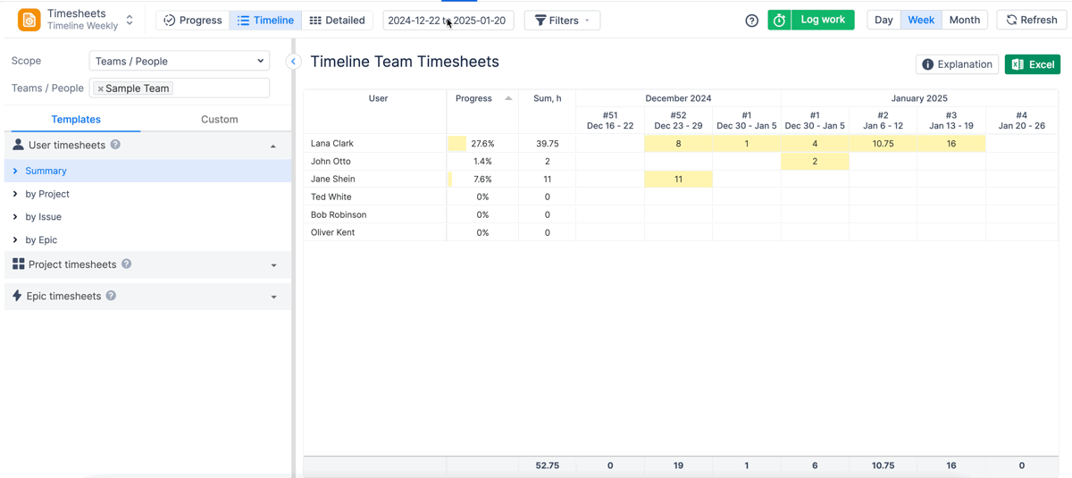Click help icon beside Epic timesheets

pyautogui.click(x=111, y=296)
